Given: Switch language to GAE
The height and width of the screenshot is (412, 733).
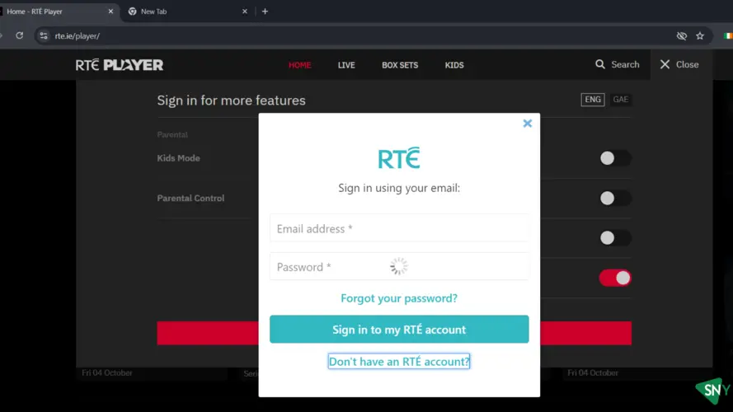Looking at the screenshot, I should click(x=620, y=100).
